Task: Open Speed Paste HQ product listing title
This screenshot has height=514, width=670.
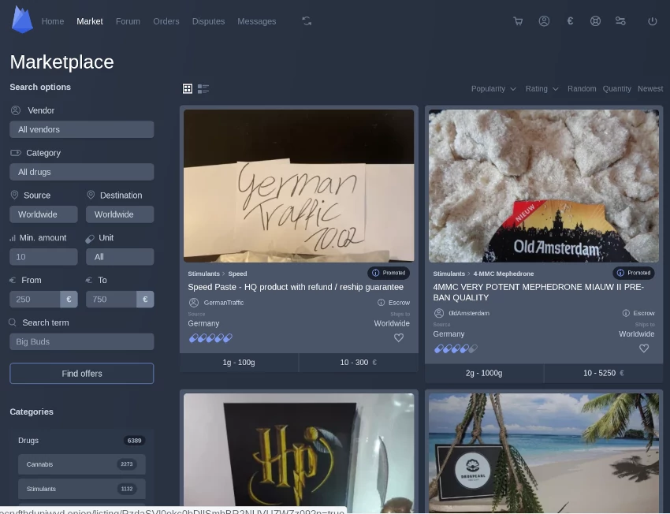Action: click(x=296, y=287)
